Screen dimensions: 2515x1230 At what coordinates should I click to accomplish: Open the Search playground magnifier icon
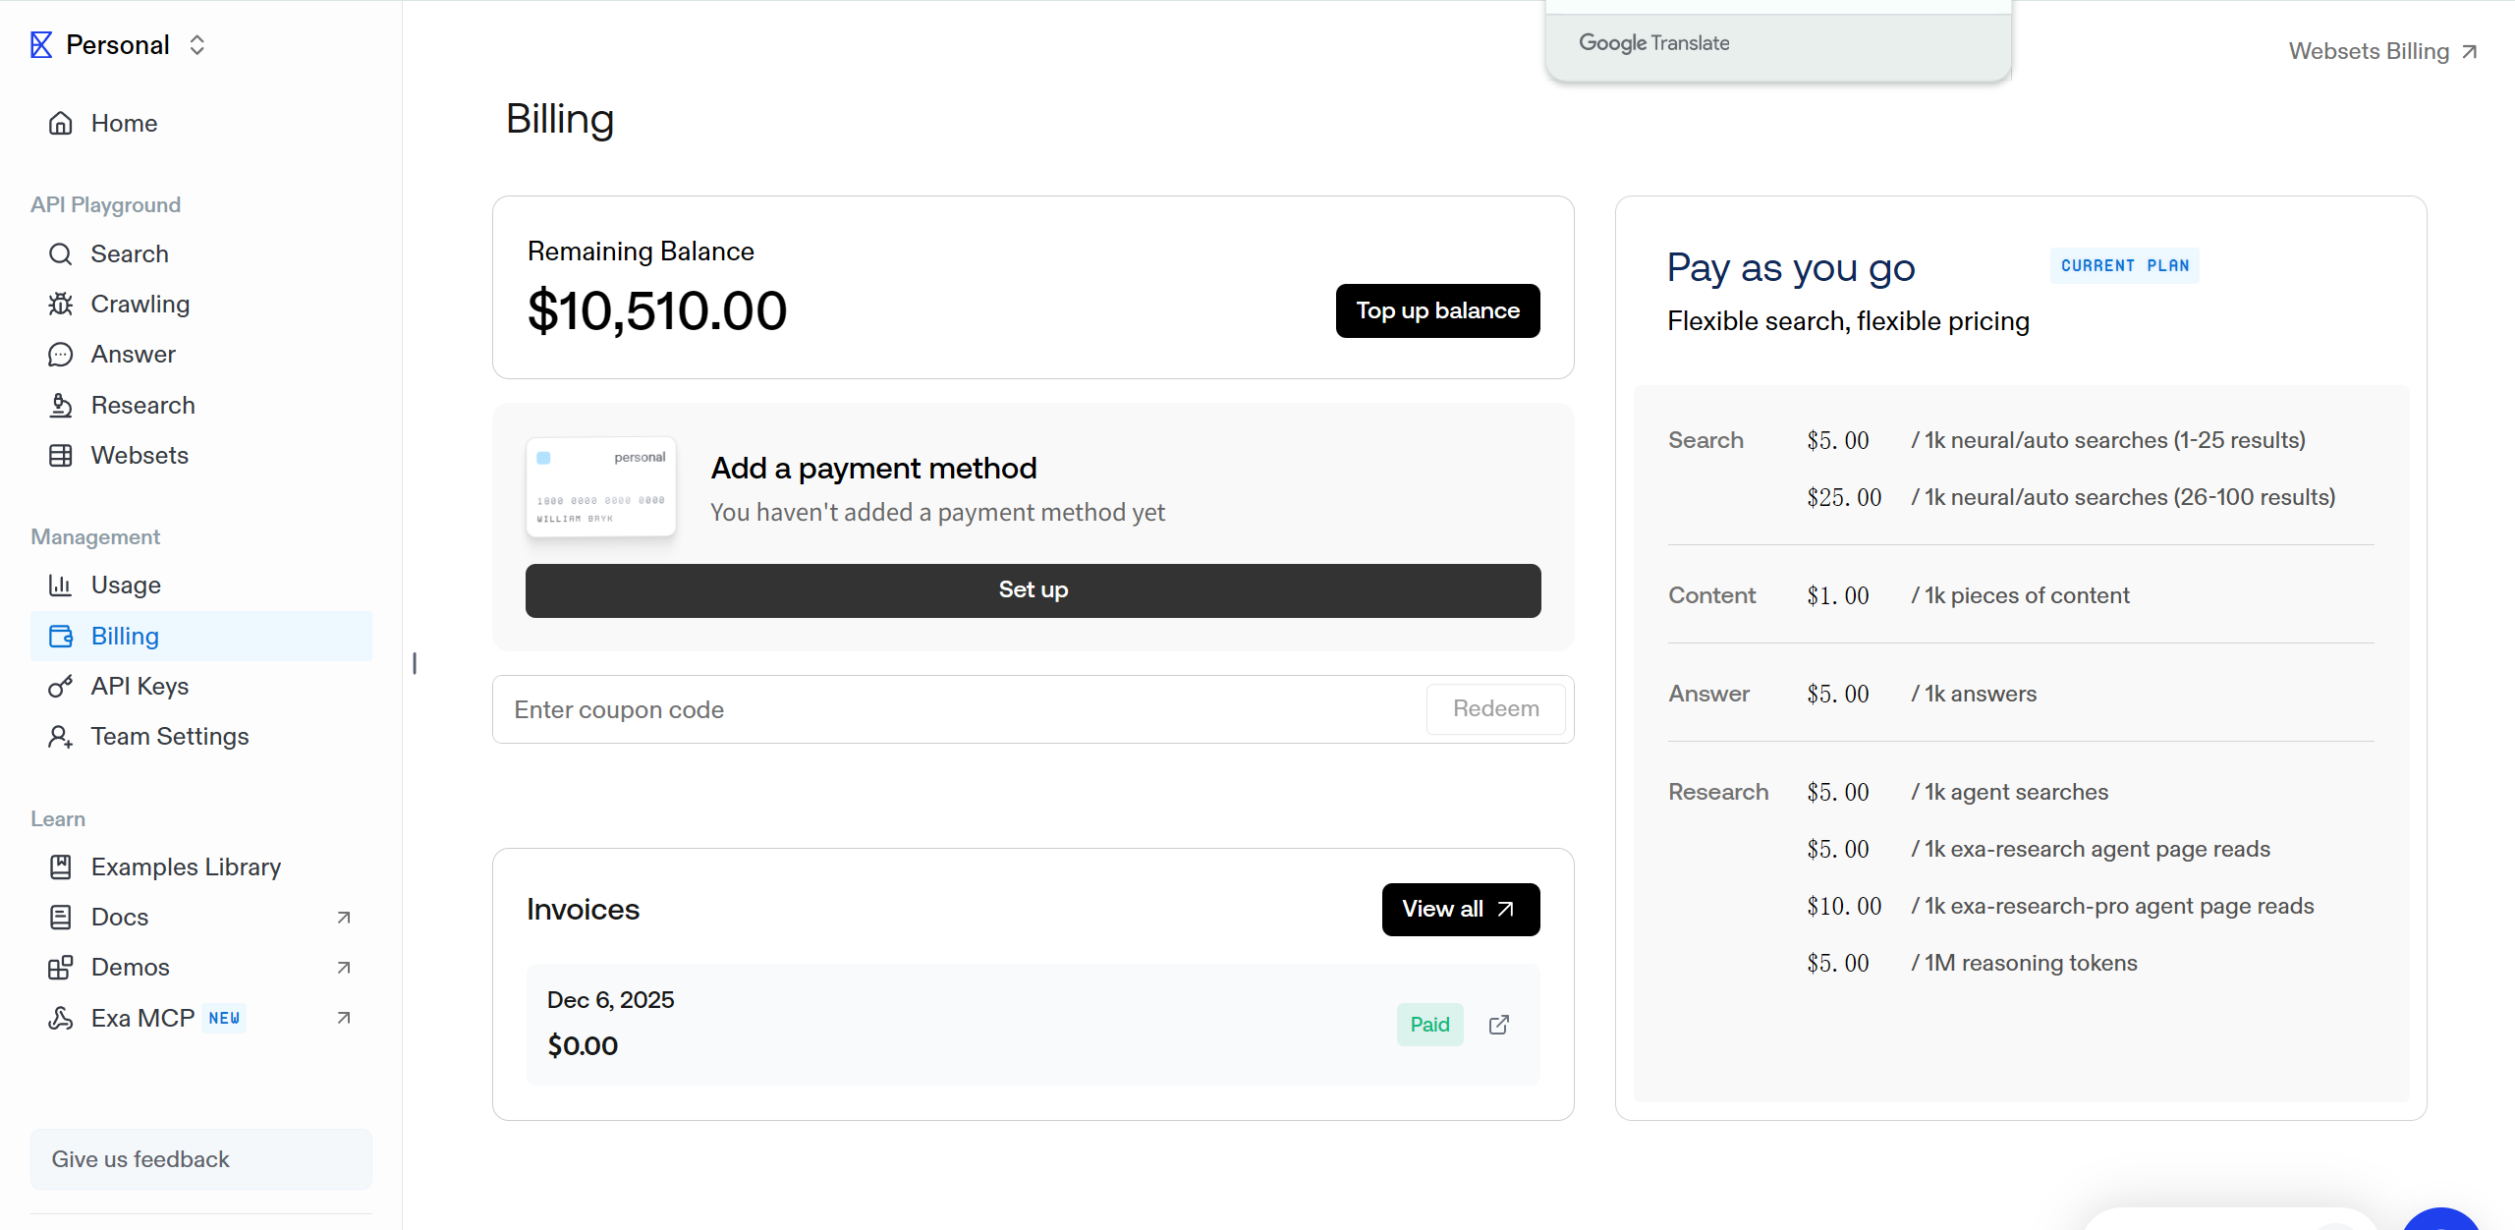(61, 254)
